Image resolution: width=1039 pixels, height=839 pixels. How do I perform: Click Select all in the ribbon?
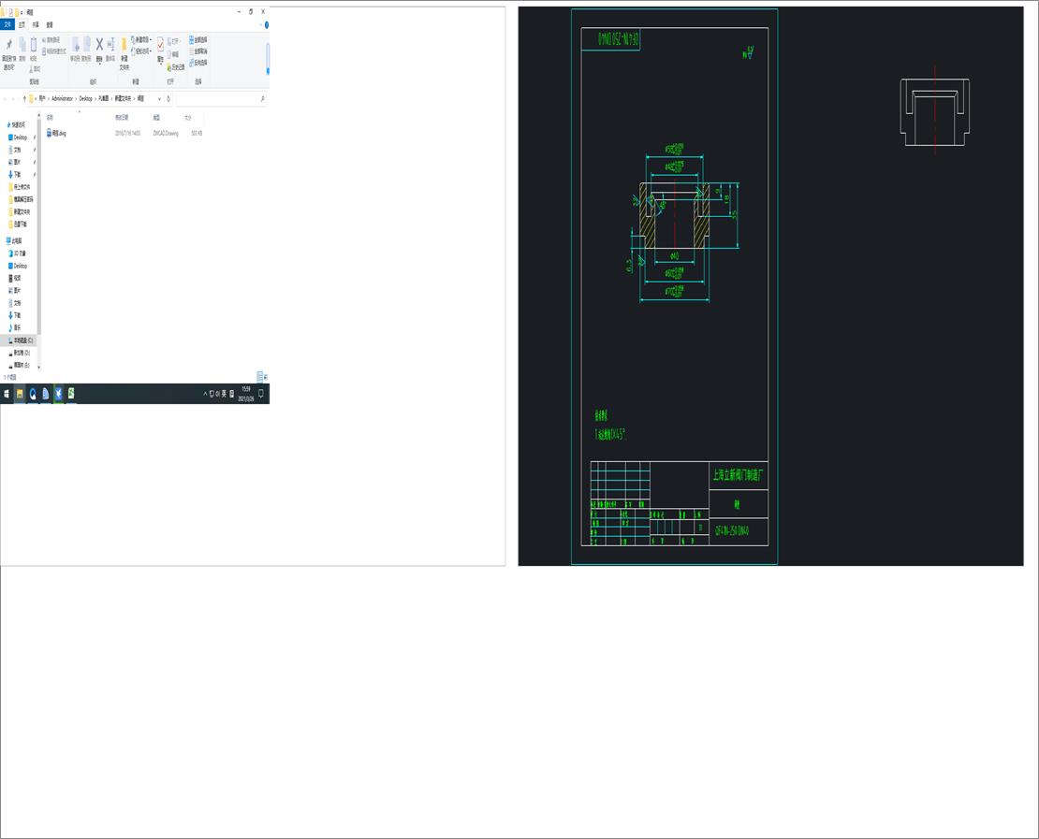pyautogui.click(x=198, y=39)
